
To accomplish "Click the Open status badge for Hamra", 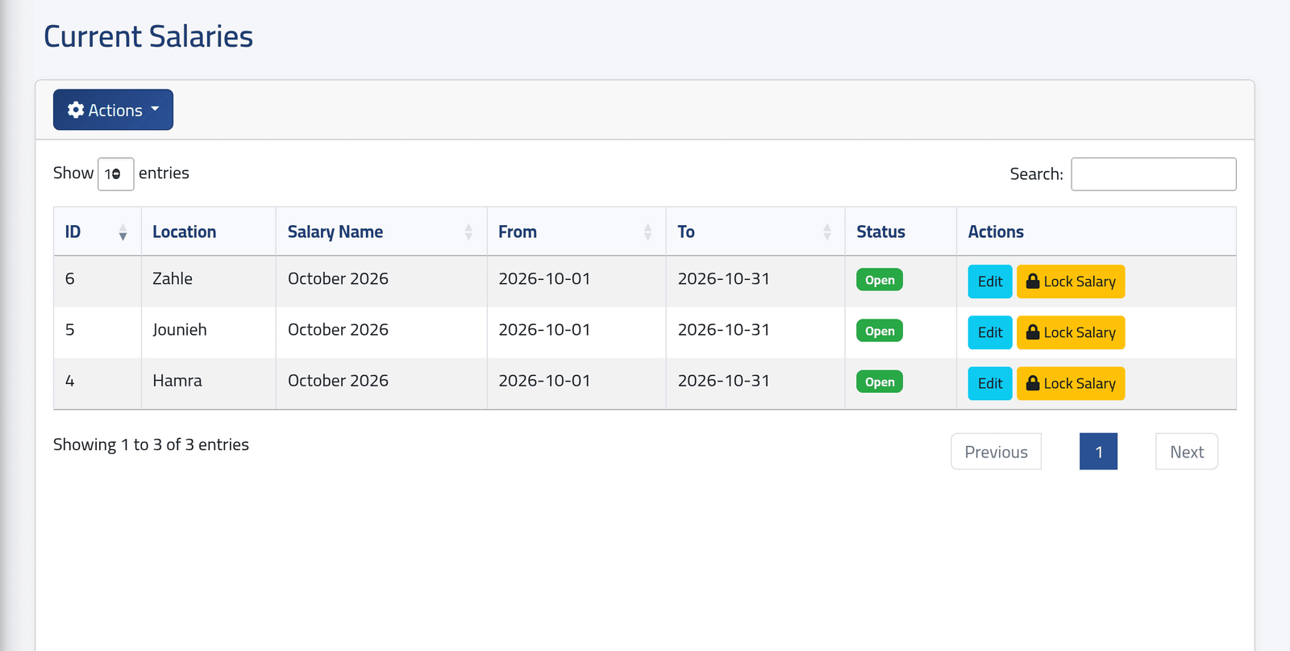I will 880,382.
